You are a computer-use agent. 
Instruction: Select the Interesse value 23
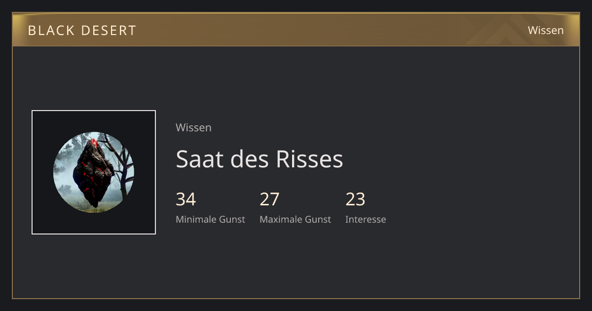[x=355, y=199]
